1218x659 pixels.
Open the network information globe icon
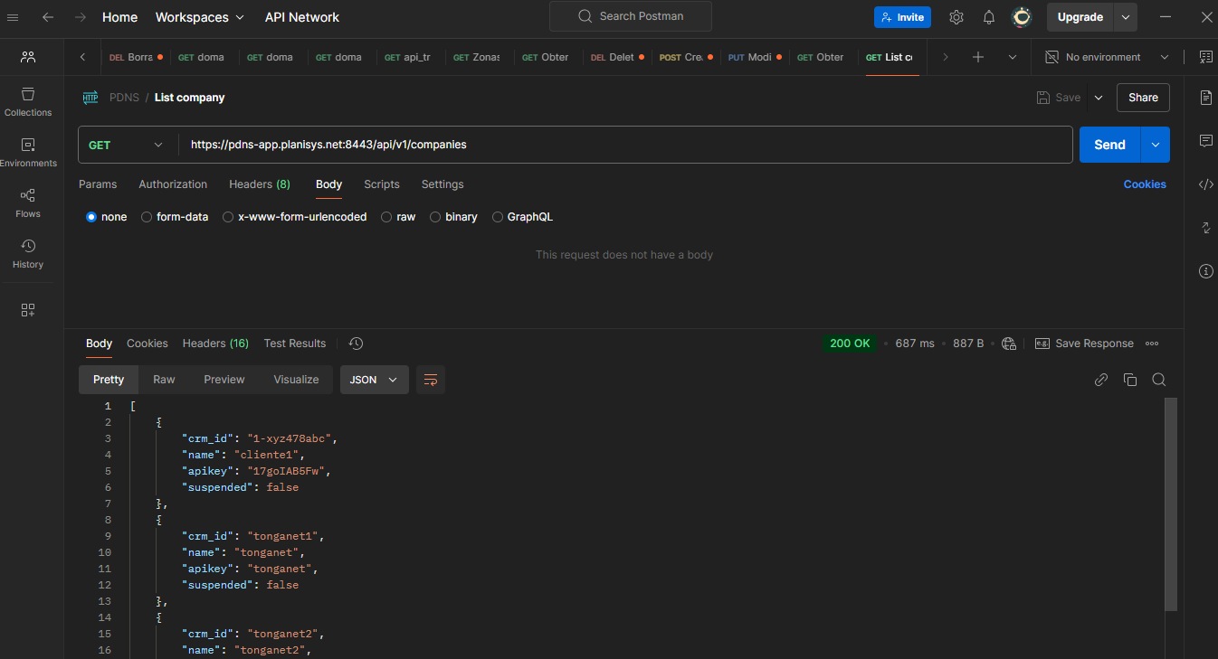[1010, 344]
